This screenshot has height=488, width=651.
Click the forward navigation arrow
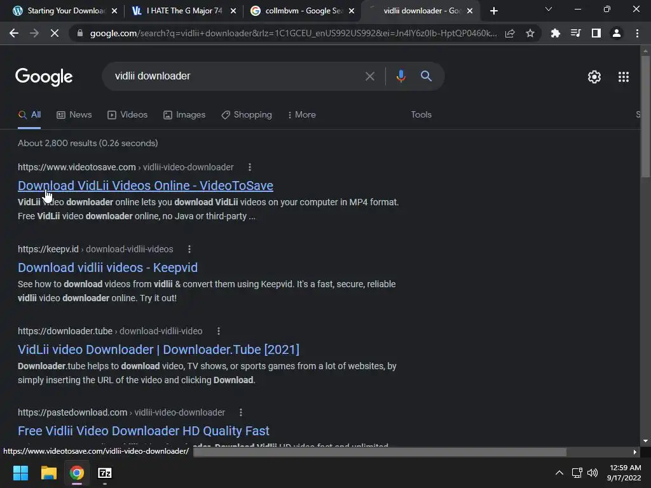pos(34,33)
